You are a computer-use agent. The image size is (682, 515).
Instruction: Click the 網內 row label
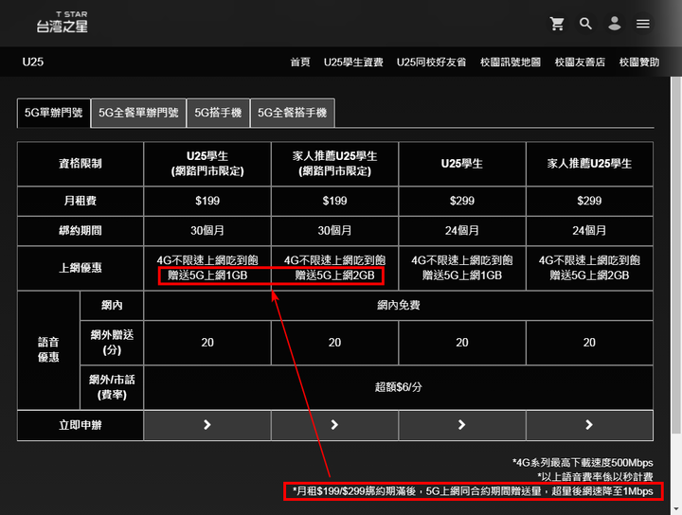(112, 305)
